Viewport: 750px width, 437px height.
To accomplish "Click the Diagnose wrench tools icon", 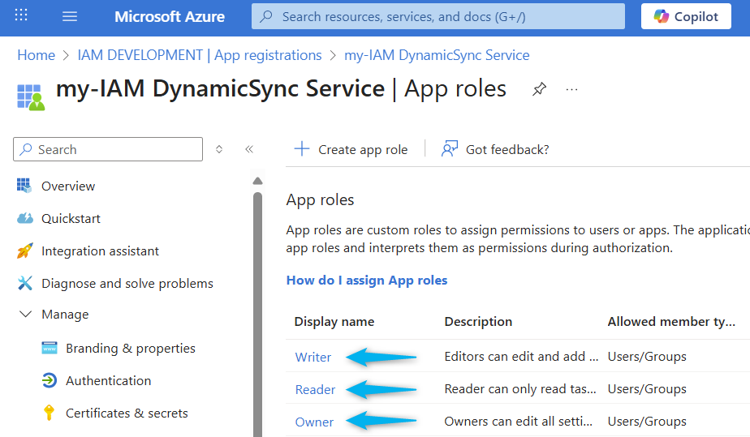I will coord(25,283).
